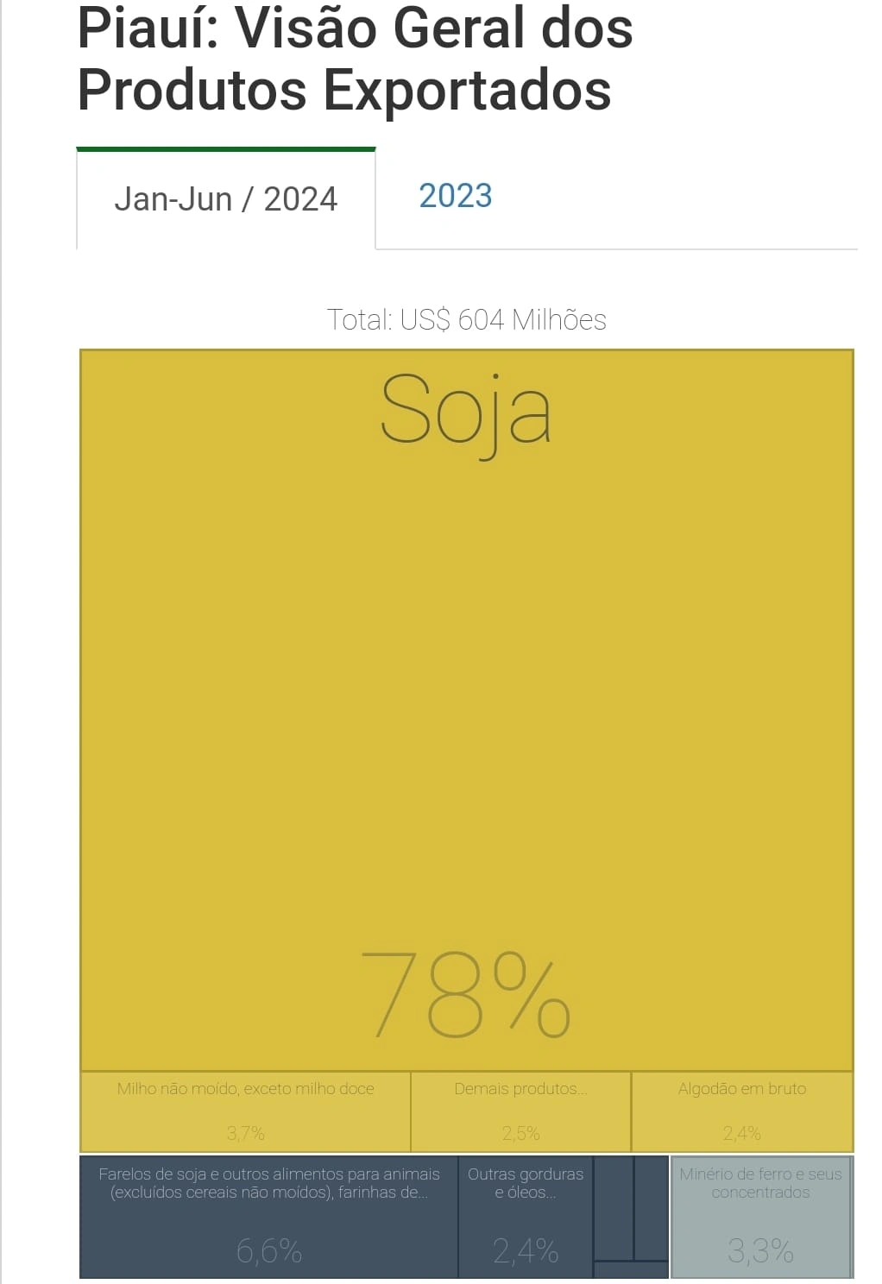Select the Demais produtos treemap cell

521,1111
